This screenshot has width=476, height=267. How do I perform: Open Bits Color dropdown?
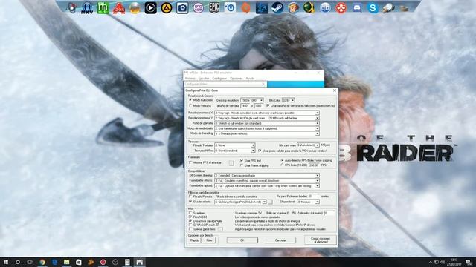289,100
